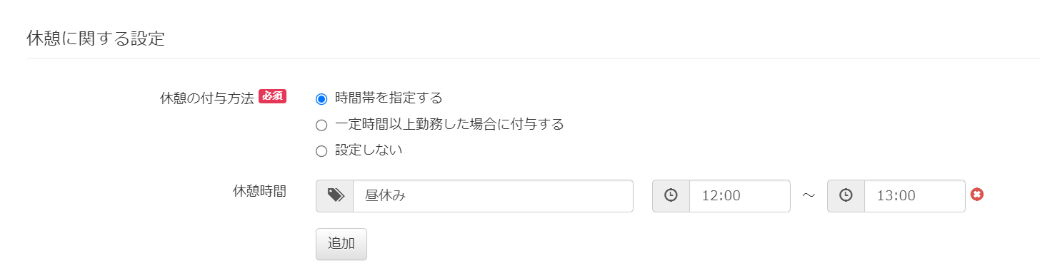Click the 休憩に関する設定 heading
Image resolution: width=1040 pixels, height=278 pixels.
tap(96, 38)
